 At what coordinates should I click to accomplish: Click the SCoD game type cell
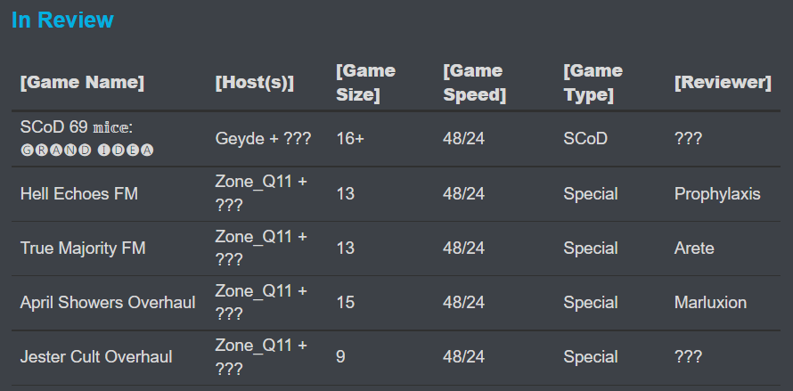point(585,139)
